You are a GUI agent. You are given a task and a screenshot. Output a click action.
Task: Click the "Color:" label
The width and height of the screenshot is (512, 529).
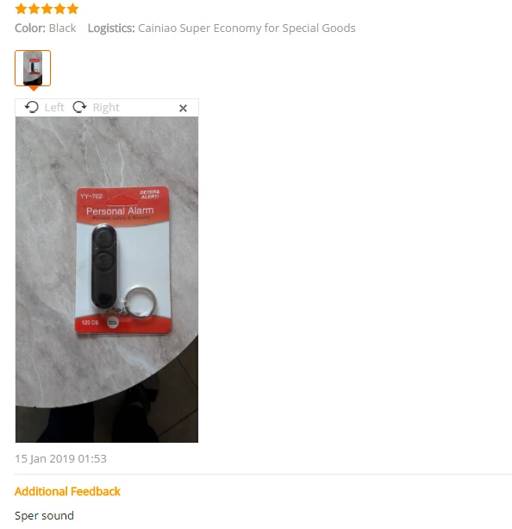pos(30,28)
